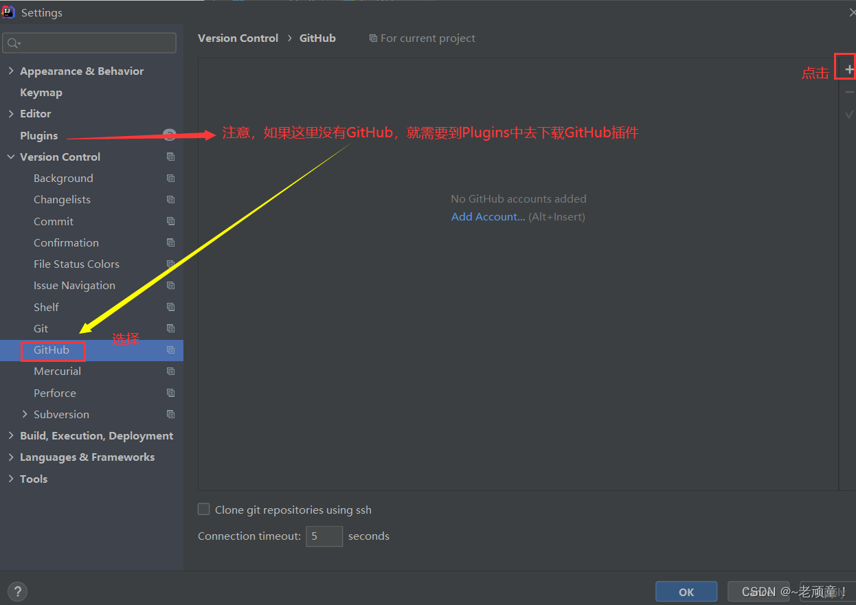This screenshot has height=605, width=856.
Task: Expand Build, Execution, Deployment section
Action: pyautogui.click(x=11, y=435)
